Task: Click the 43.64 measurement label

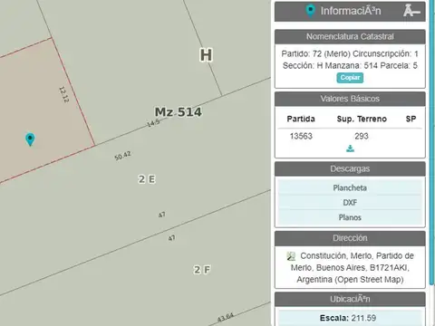Action: pyautogui.click(x=226, y=317)
